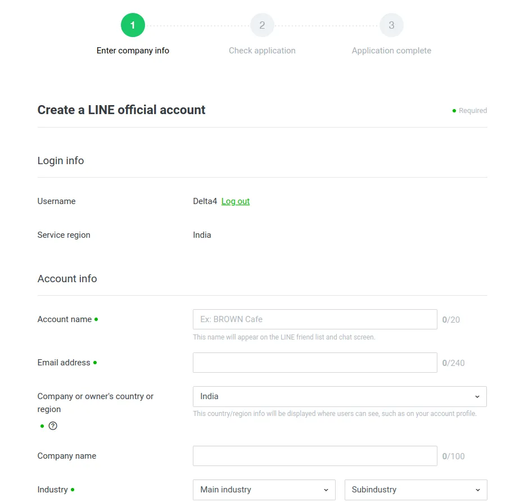Open the Subindustry dropdown
The image size is (515, 502).
click(x=415, y=490)
